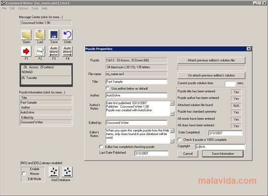The height and width of the screenshot is (196, 268).
Task: Click 'Fast Sample' in Puzzle Information panel
Action: [x=46, y=103]
